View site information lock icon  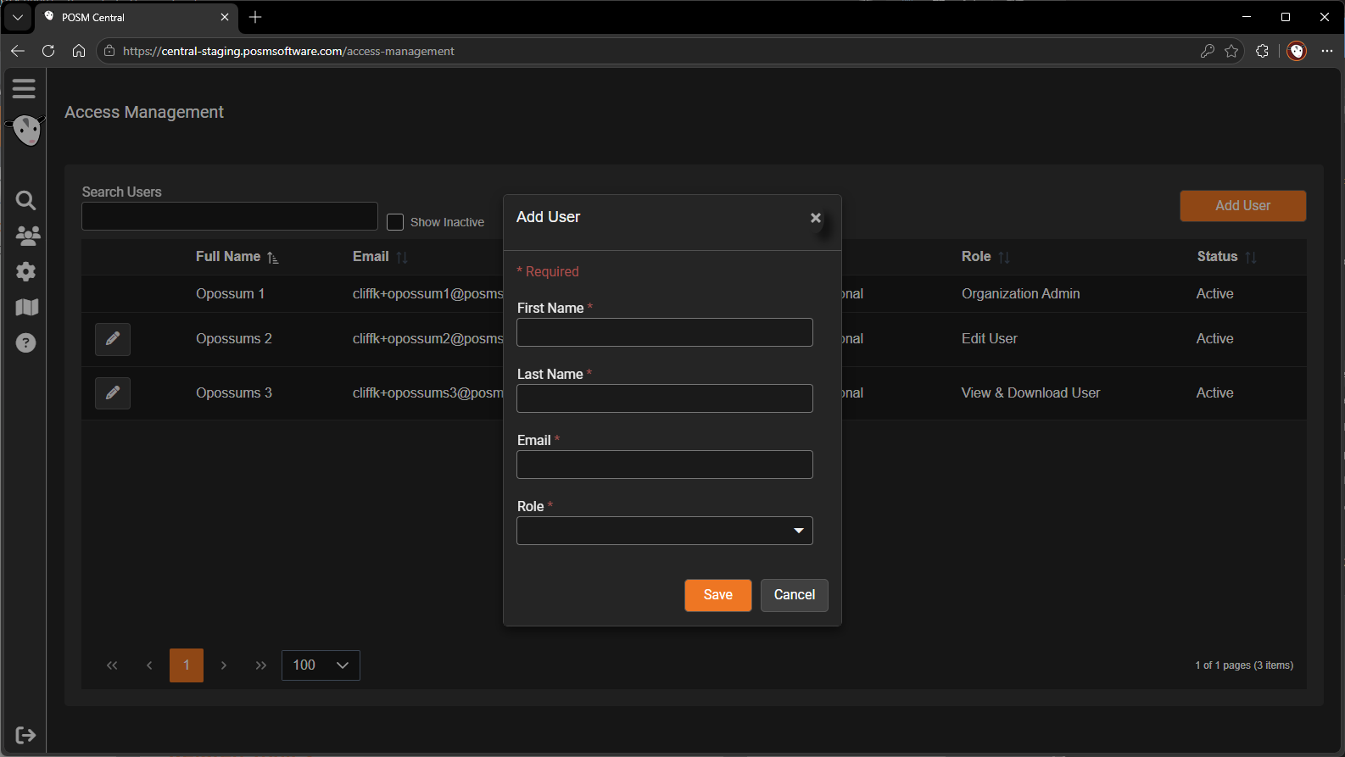click(109, 51)
